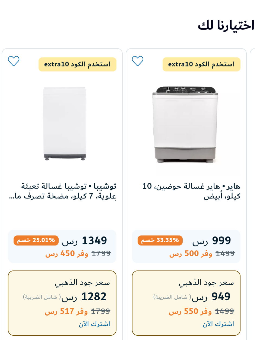This screenshot has height=340, width=269.
Task: Select the 25.01% discount badge
Action: point(36,240)
